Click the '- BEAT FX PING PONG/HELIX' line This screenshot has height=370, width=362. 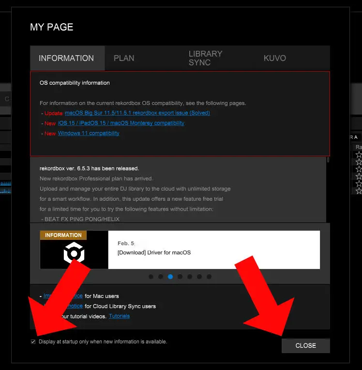point(80,219)
